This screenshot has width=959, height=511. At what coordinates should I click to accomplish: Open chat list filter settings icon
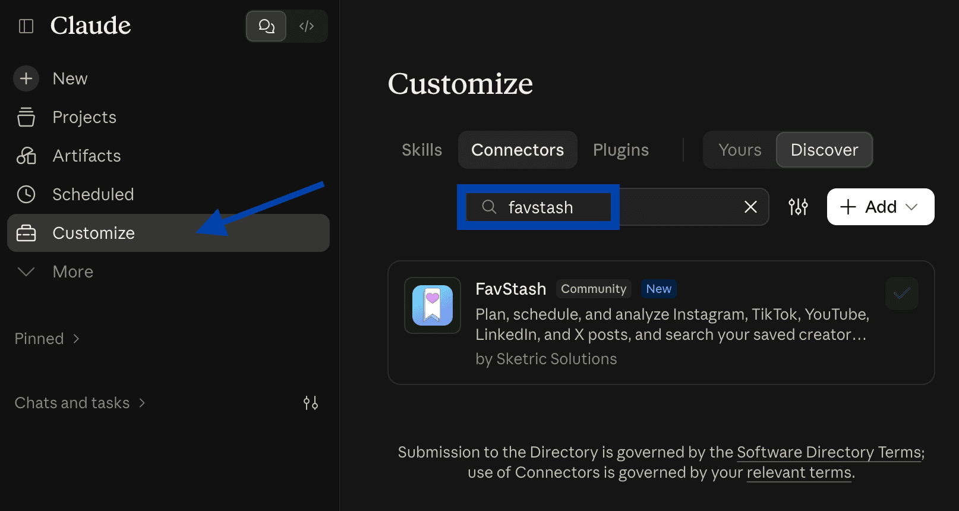(310, 403)
